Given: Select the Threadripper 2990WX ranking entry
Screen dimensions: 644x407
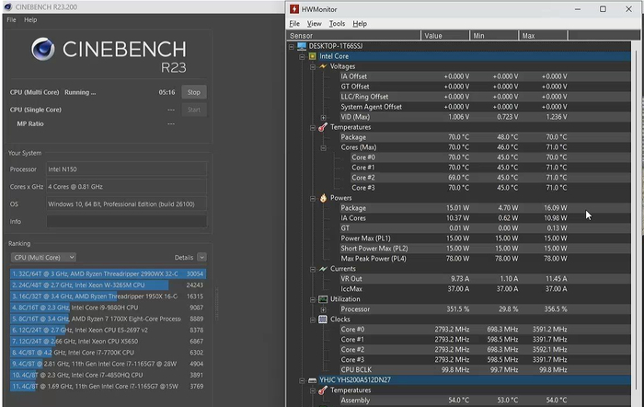Looking at the screenshot, I should click(x=108, y=273).
